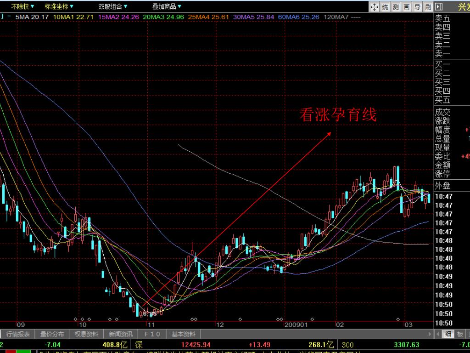Click the 卖五 order book row

click(x=443, y=18)
